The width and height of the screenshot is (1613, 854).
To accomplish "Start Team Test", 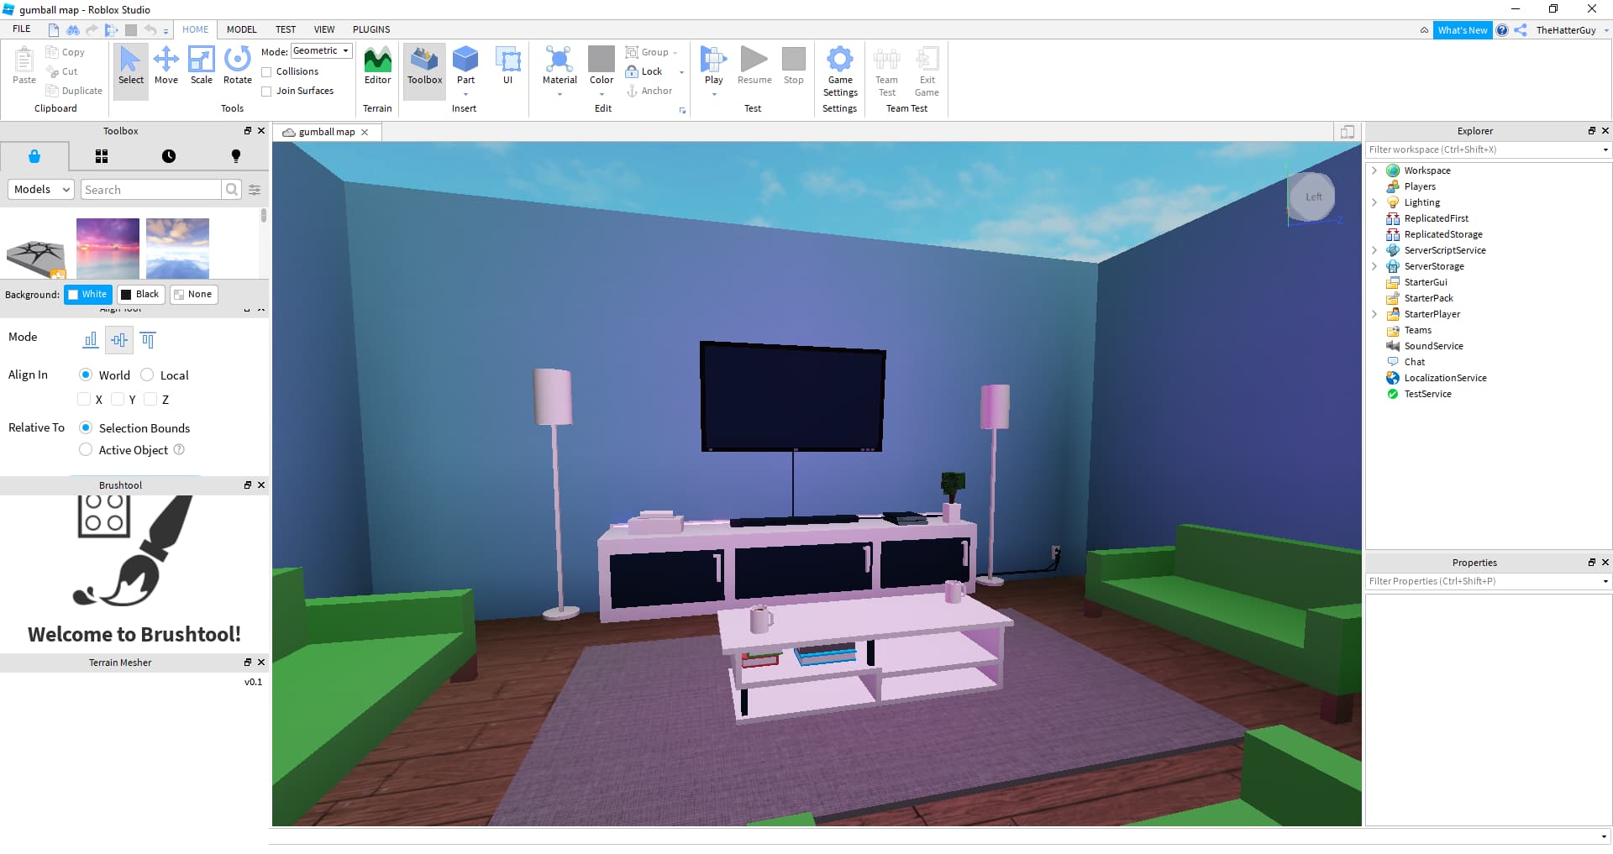I will tap(886, 71).
